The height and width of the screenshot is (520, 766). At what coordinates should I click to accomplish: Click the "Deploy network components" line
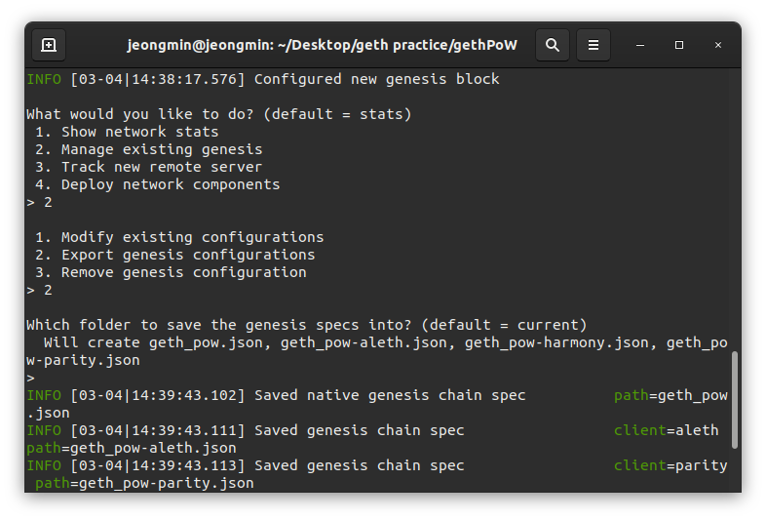(170, 184)
